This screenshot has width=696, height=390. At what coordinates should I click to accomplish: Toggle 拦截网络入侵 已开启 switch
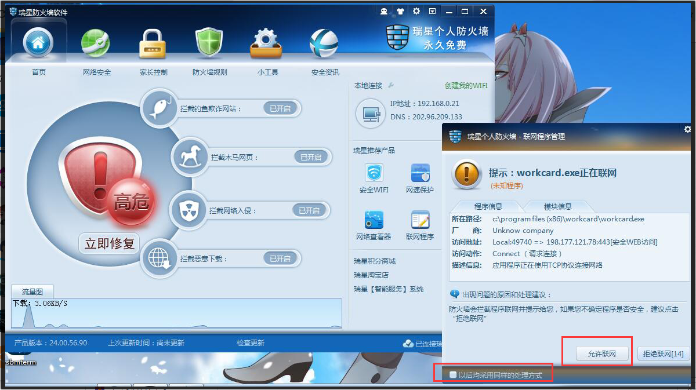click(x=310, y=210)
